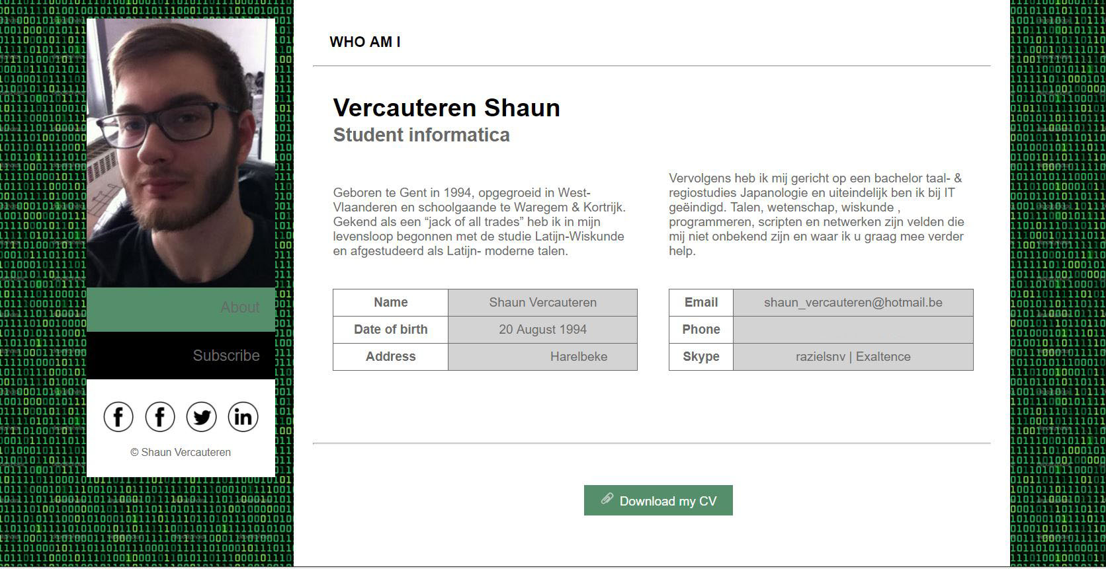The width and height of the screenshot is (1106, 569).
Task: Click the Skype value razielsnv | Exaltence
Action: click(853, 357)
